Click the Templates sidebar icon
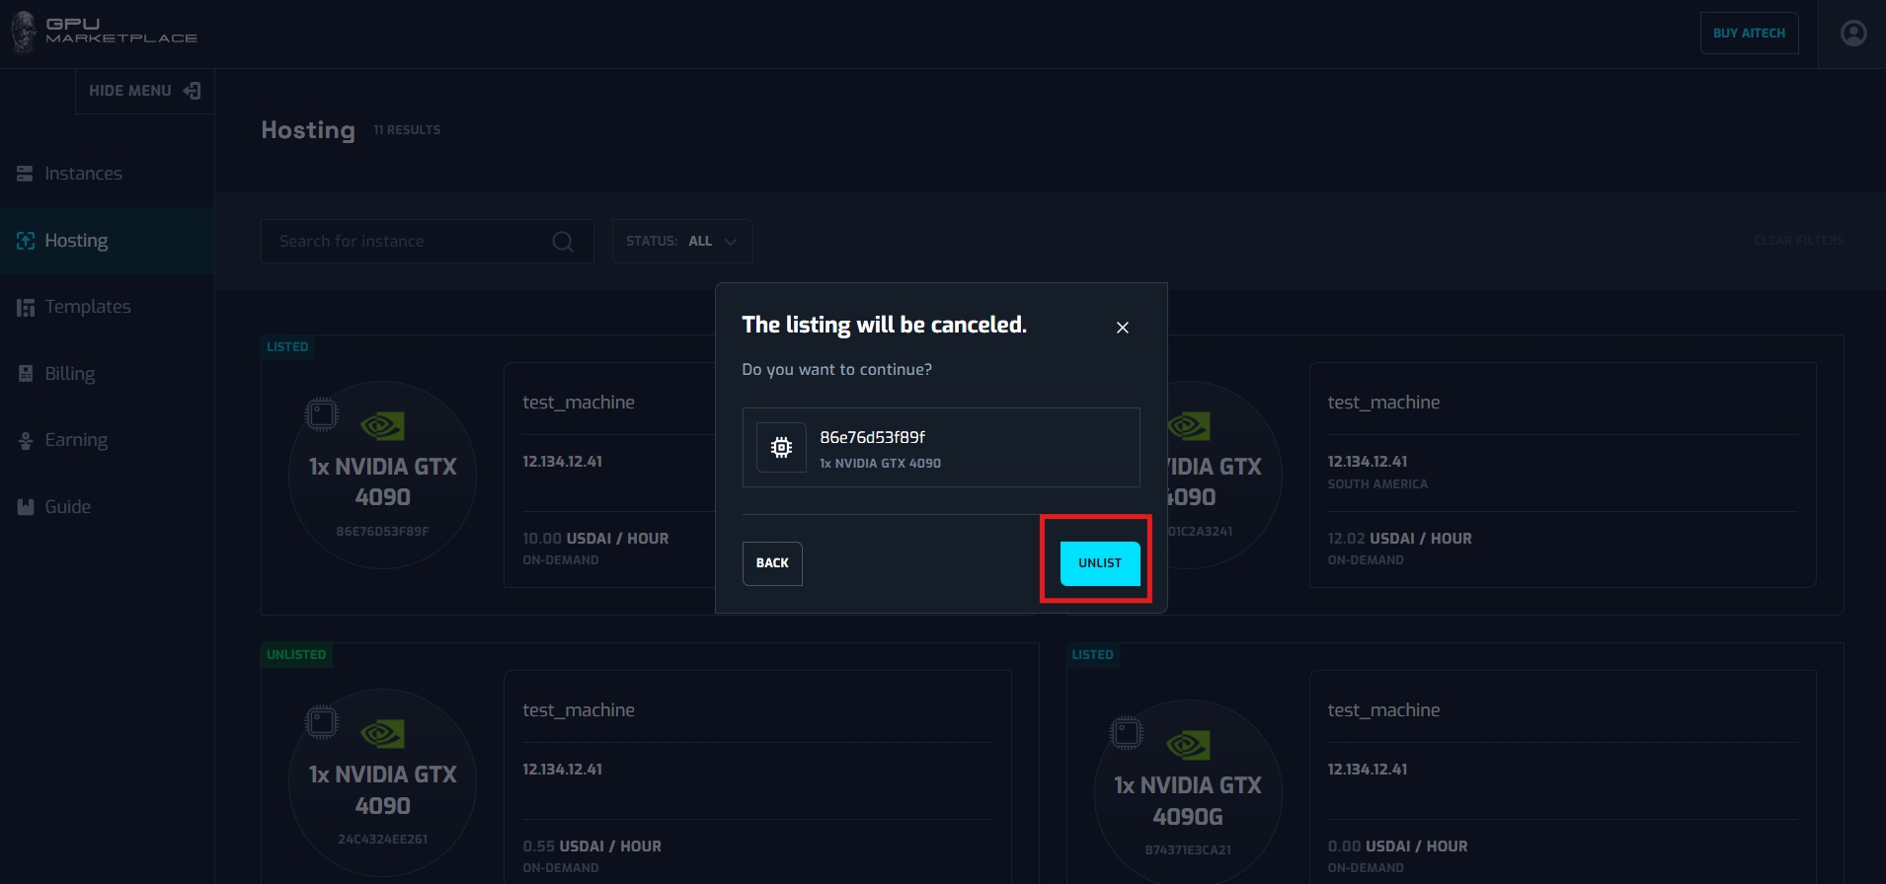The width and height of the screenshot is (1886, 884). tap(25, 307)
